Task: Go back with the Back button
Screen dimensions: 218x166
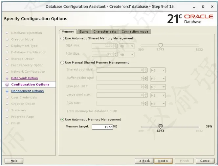Action: coord(144,161)
